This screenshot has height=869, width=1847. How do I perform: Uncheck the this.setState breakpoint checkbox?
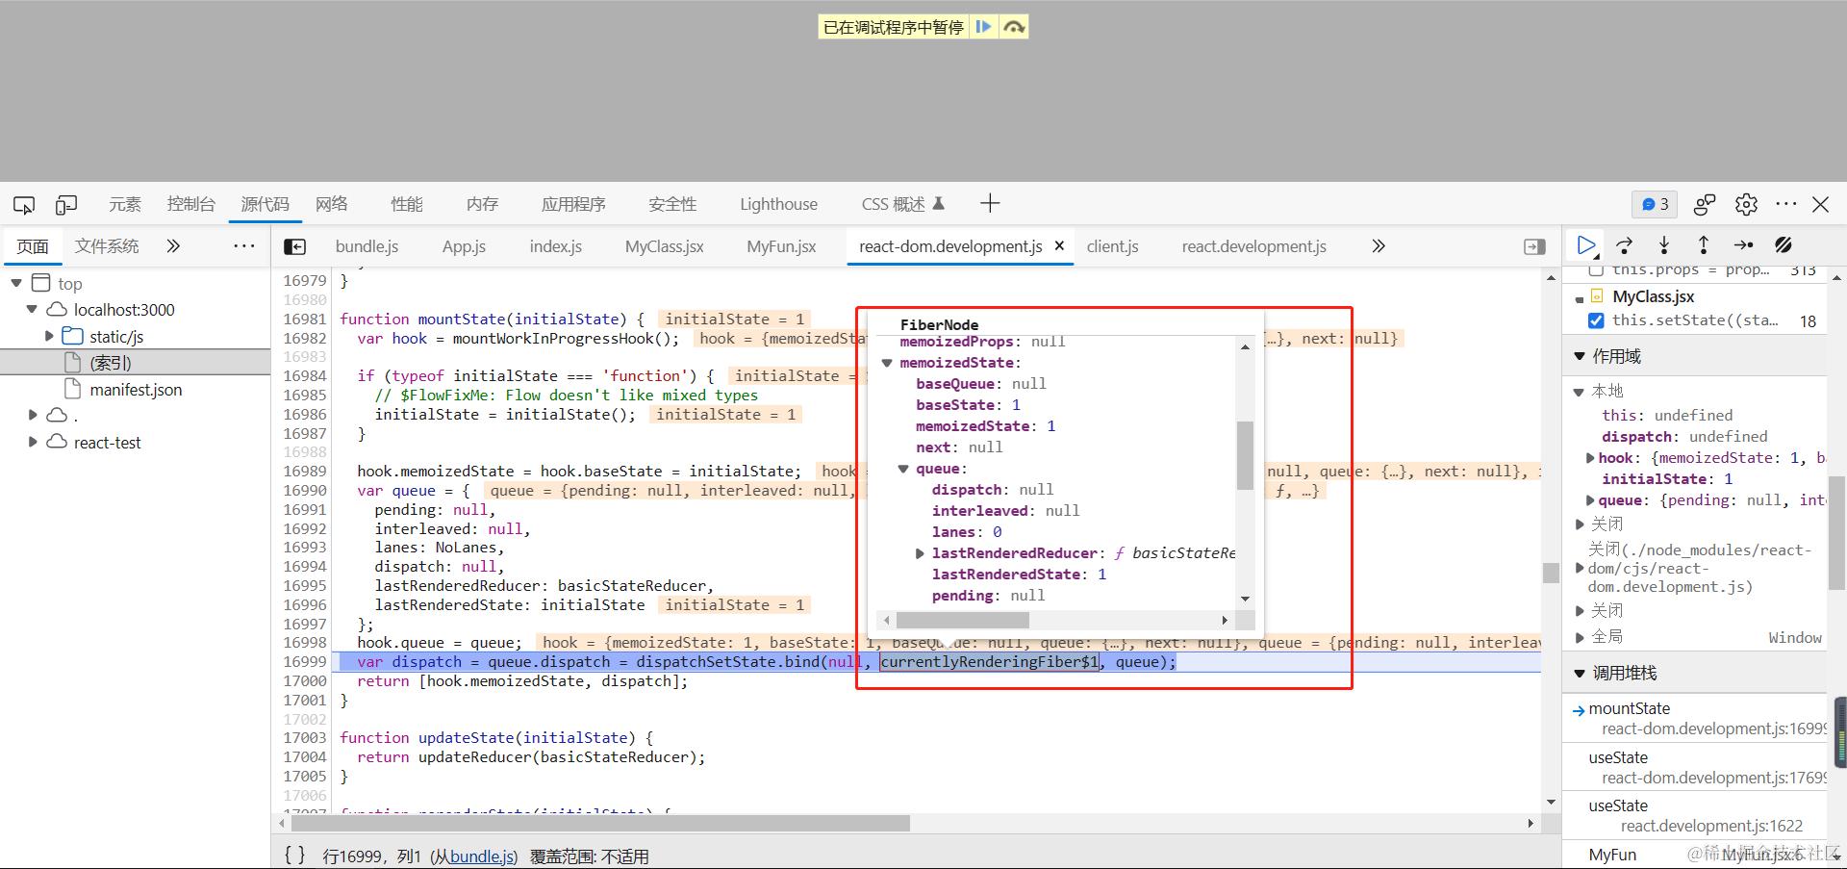click(1596, 320)
